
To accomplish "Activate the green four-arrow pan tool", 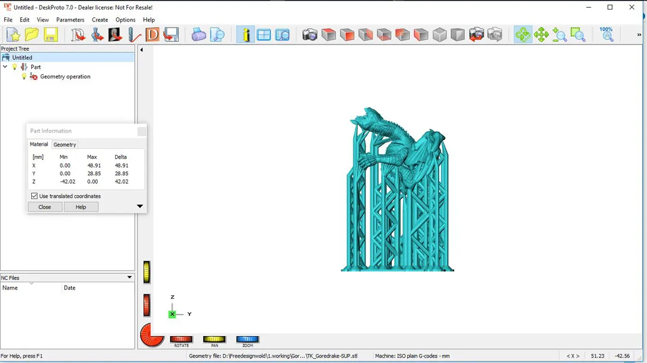I will (x=541, y=35).
